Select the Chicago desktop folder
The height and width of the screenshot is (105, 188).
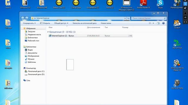pyautogui.click(x=8, y=24)
